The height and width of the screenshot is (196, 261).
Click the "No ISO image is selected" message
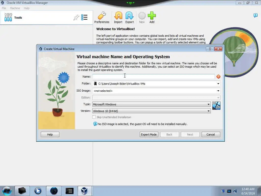click(142, 124)
